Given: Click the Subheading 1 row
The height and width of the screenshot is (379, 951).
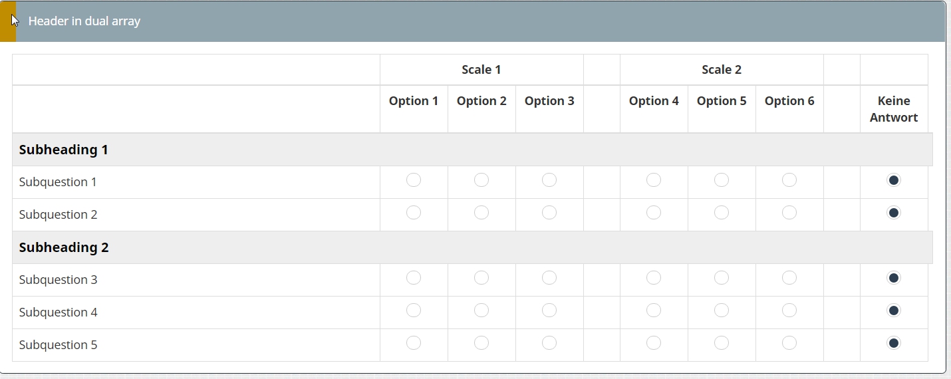Looking at the screenshot, I should click(x=64, y=150).
